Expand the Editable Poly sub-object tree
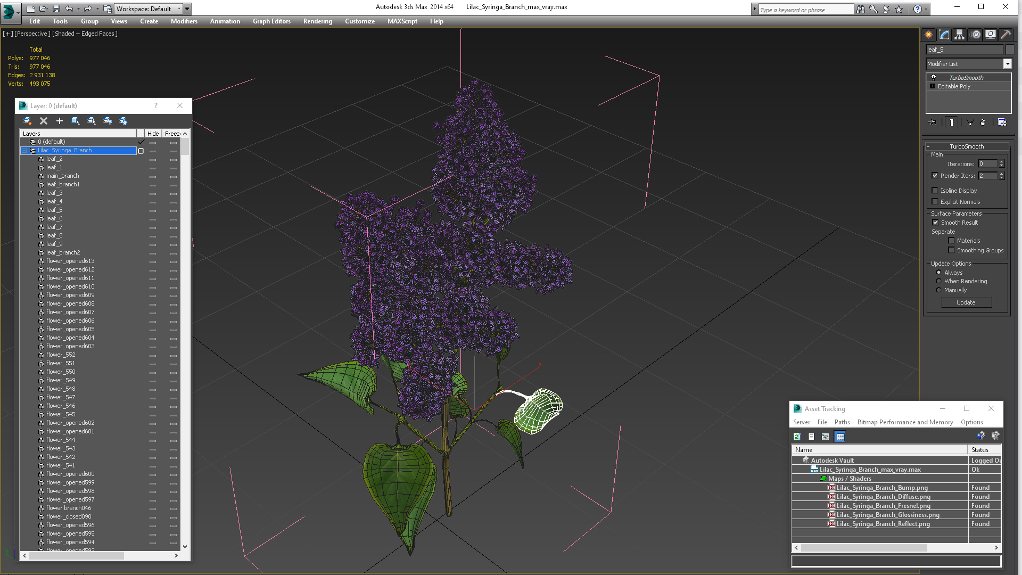This screenshot has height=575, width=1022. [x=932, y=86]
